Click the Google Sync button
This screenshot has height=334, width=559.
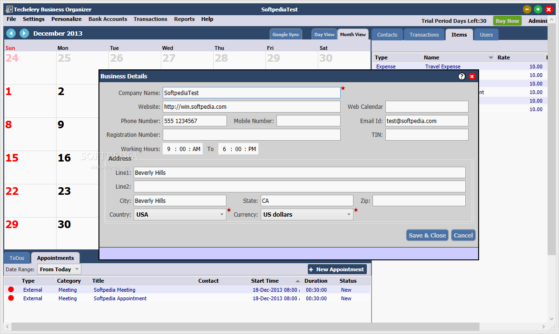(286, 35)
